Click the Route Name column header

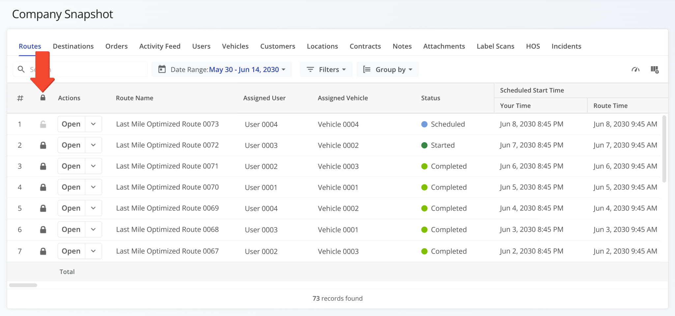pos(134,98)
